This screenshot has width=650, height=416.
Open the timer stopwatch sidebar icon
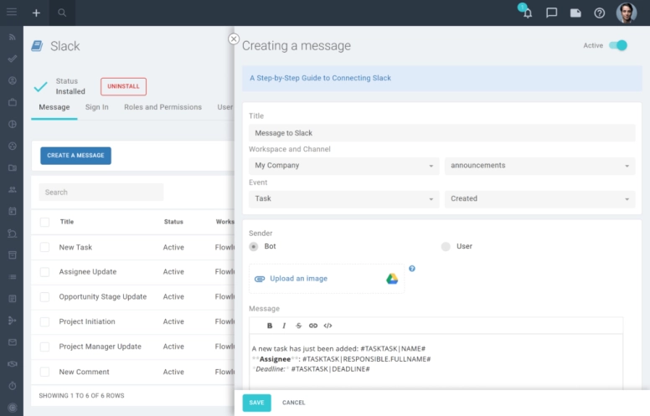click(x=13, y=386)
